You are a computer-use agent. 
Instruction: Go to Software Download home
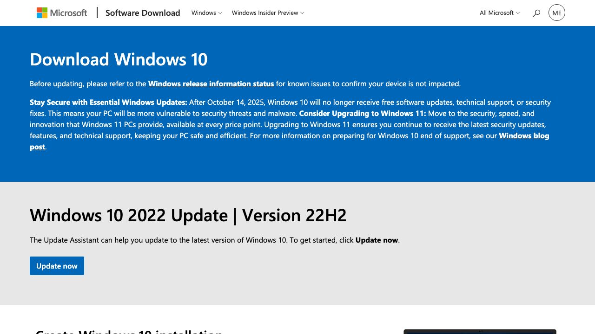click(x=143, y=13)
